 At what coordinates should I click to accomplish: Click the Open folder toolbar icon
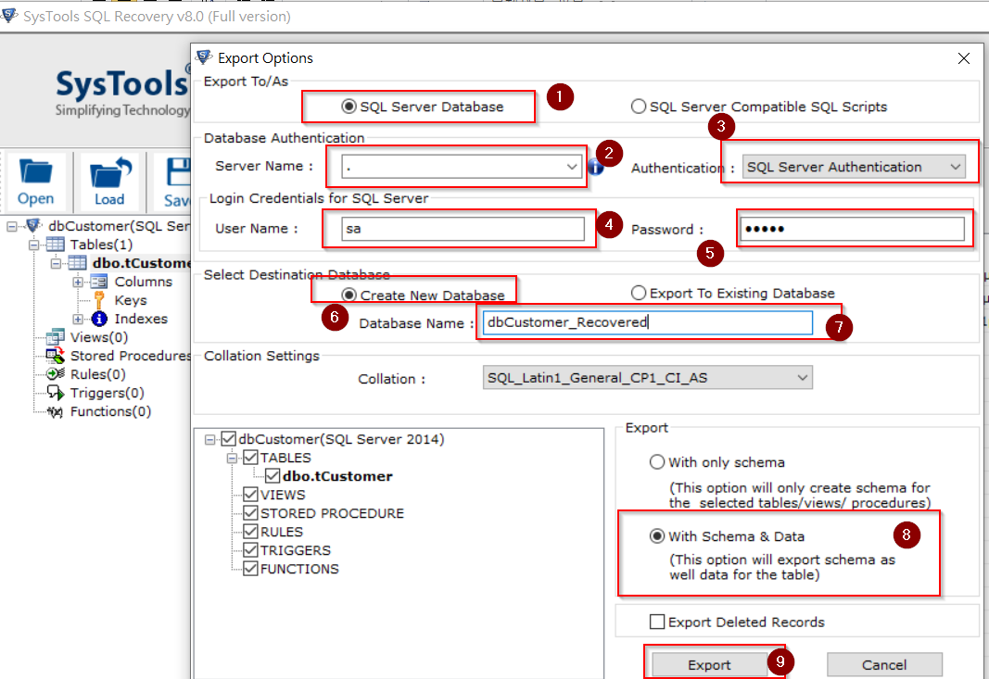point(36,171)
